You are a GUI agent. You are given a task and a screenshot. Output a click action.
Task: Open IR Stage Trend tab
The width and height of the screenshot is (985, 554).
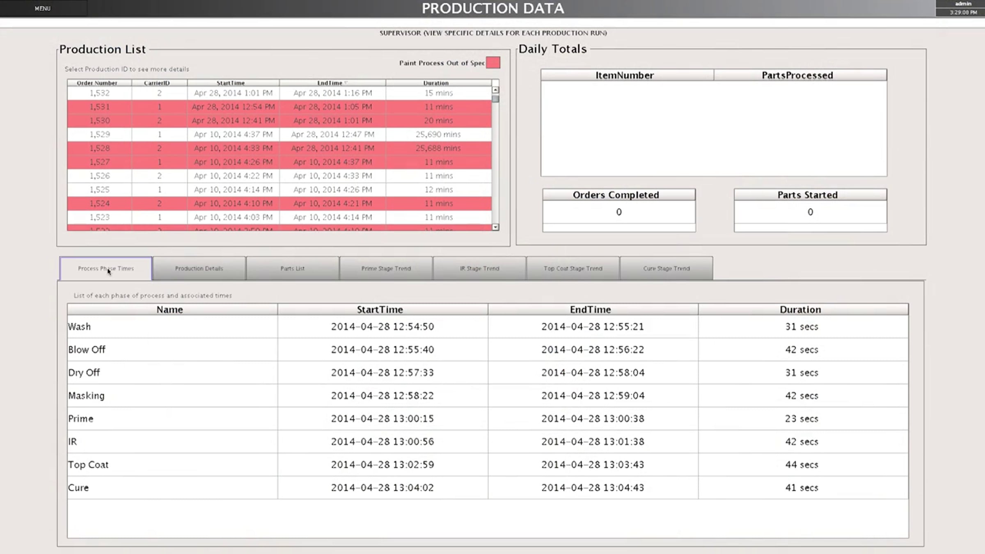(x=479, y=268)
